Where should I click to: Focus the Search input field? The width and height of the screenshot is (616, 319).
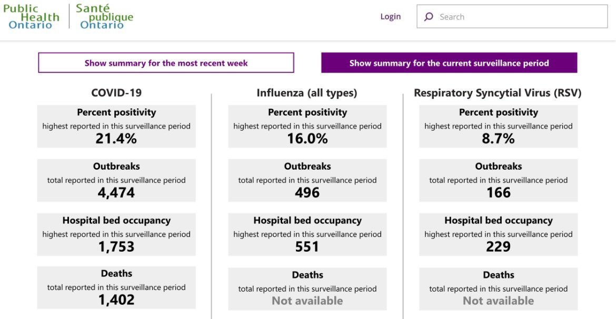click(512, 16)
